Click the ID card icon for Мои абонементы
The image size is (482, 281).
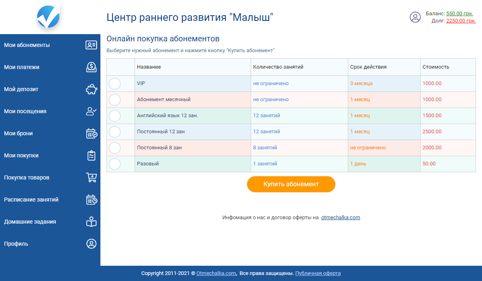pos(91,45)
